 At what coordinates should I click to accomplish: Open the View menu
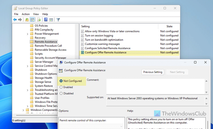(x=36, y=14)
